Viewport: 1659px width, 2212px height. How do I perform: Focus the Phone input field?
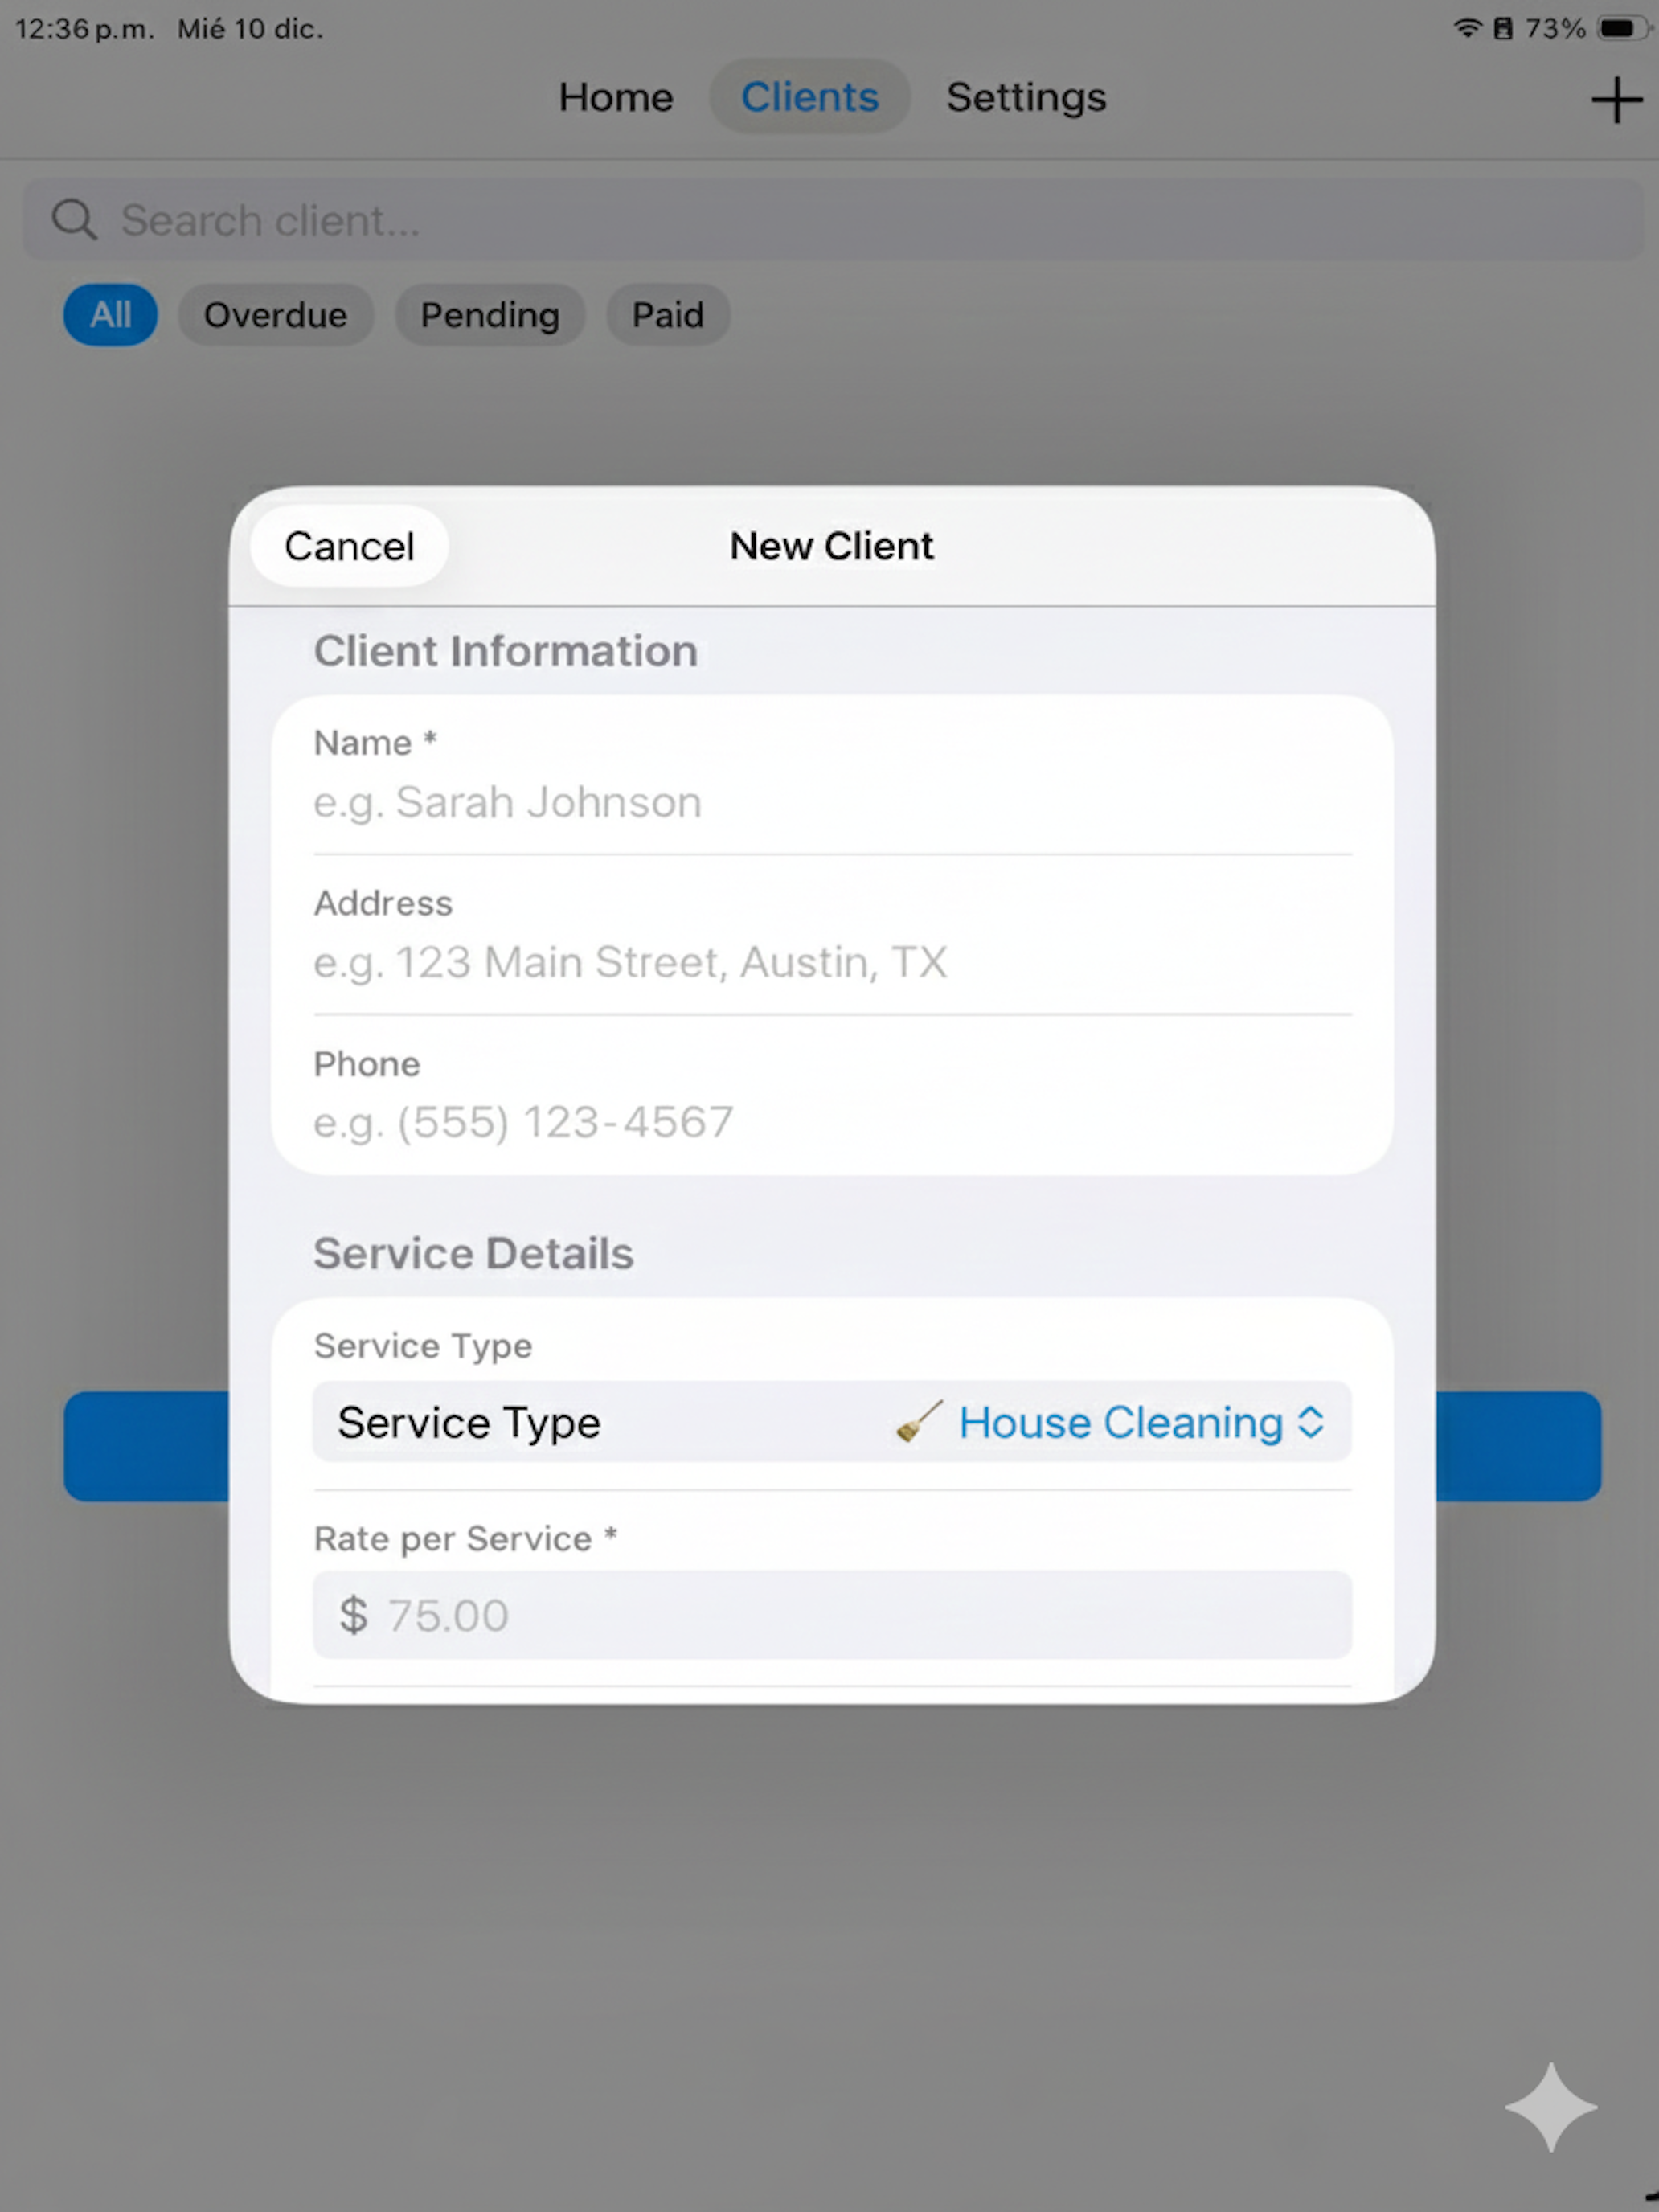click(832, 1122)
